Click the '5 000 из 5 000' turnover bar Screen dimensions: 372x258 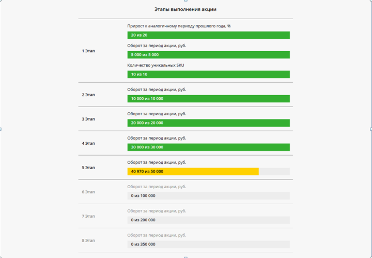(x=208, y=55)
